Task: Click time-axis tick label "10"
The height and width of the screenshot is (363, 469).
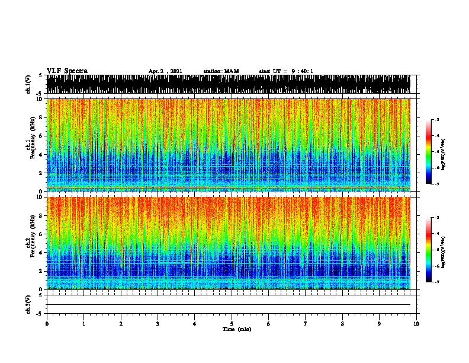Action: pos(416,324)
